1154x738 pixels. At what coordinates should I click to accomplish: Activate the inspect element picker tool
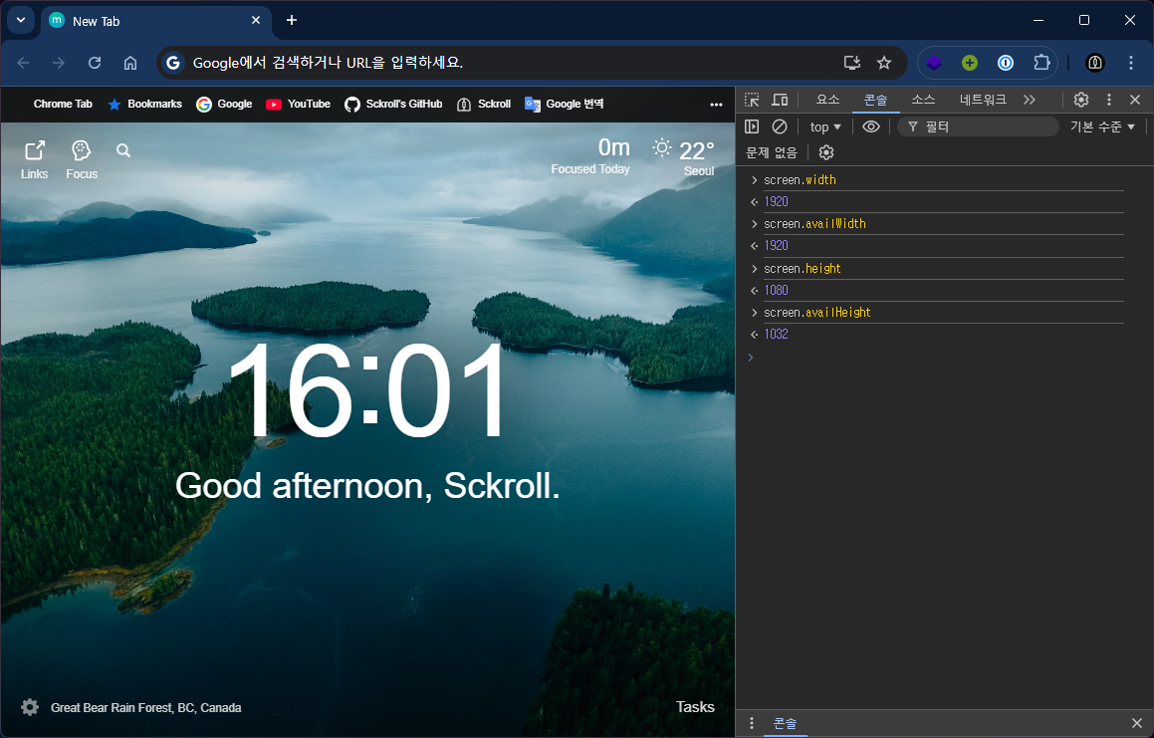[752, 100]
